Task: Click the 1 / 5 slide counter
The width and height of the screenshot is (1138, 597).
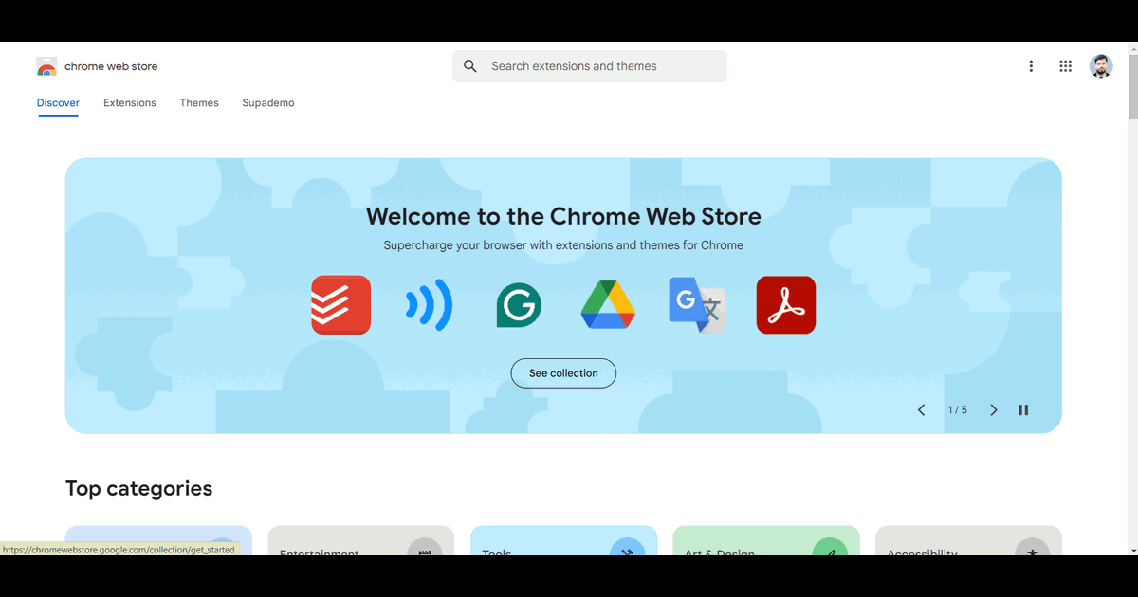Action: pos(958,410)
